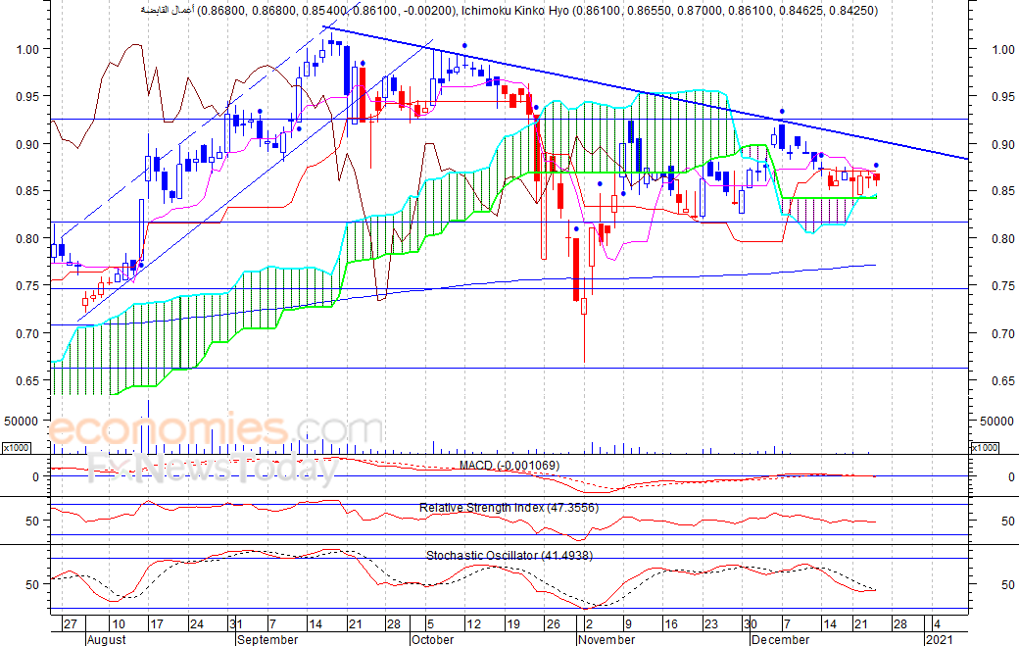Select the October month label
1019x646 pixels.
433,639
